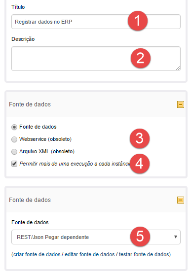Click the gray header above the data source dropdown
The width and height of the screenshot is (191, 272).
(x=96, y=200)
